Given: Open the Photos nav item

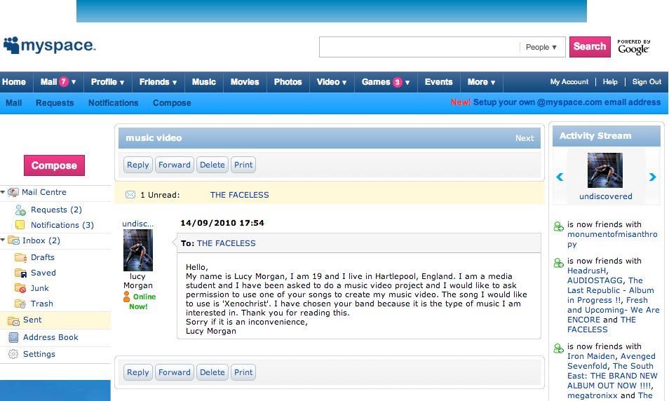Looking at the screenshot, I should (x=288, y=82).
